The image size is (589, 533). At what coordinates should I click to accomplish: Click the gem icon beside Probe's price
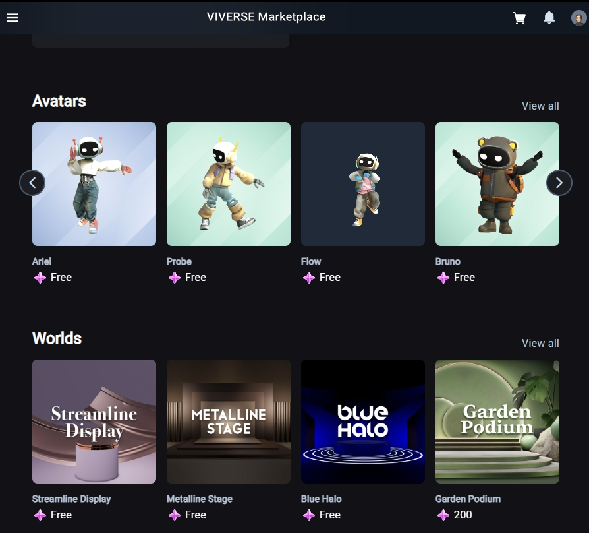coord(175,278)
